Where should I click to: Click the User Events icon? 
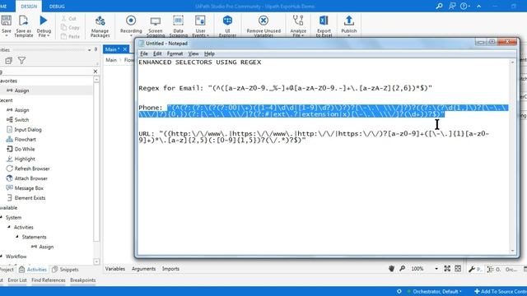click(200, 21)
